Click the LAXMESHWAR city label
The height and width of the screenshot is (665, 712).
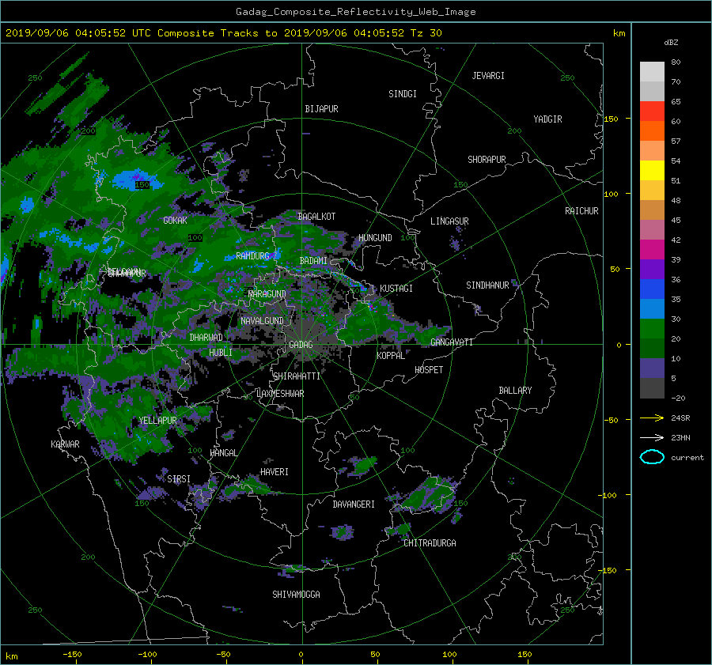[x=280, y=394]
